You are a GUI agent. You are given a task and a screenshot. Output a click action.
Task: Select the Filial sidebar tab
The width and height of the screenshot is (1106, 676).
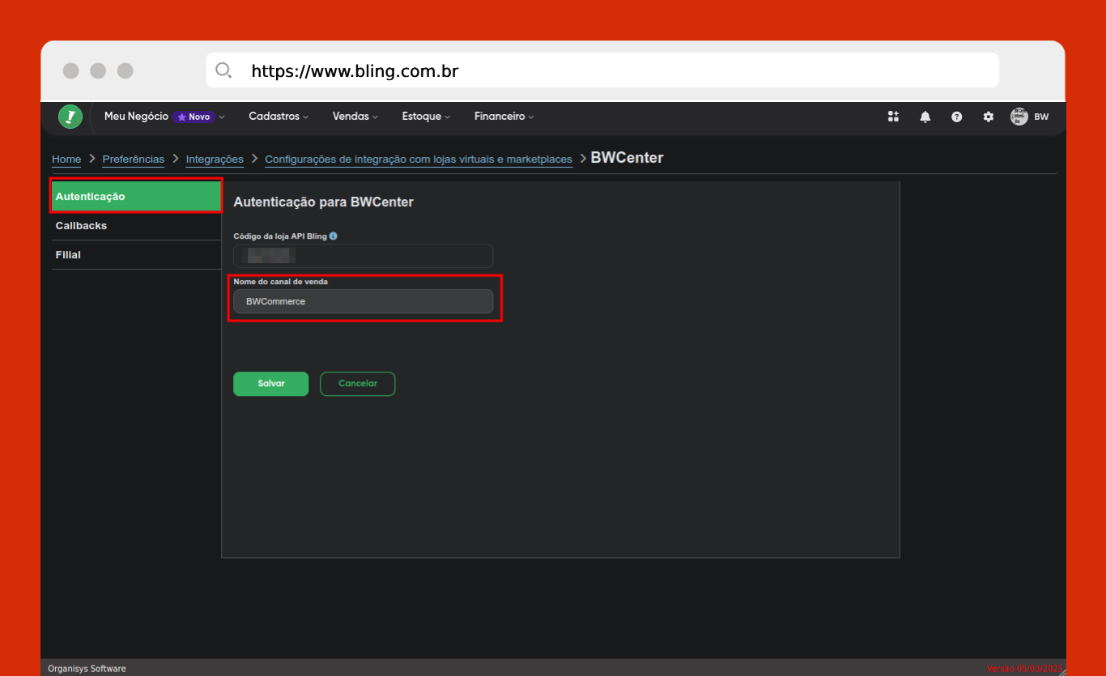(136, 255)
